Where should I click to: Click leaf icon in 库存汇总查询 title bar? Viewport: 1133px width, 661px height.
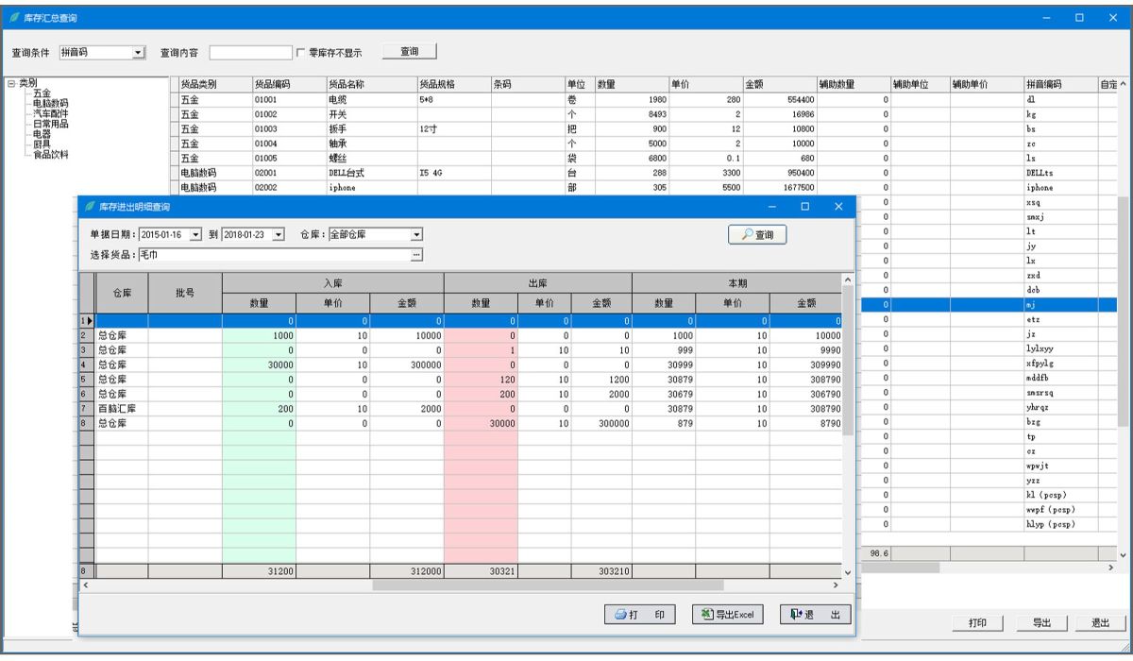14,18
